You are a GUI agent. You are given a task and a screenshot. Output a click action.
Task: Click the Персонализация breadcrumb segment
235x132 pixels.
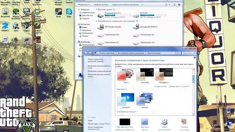154,53
